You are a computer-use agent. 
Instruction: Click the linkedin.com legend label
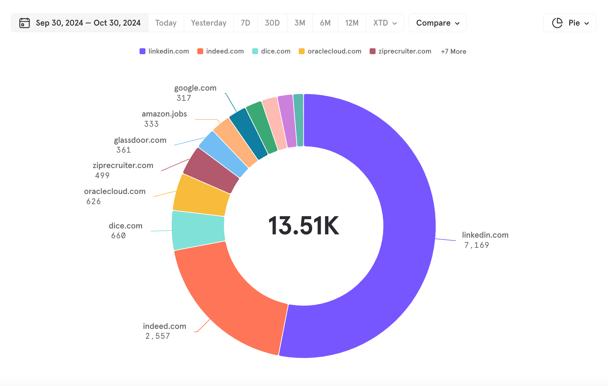pos(169,51)
